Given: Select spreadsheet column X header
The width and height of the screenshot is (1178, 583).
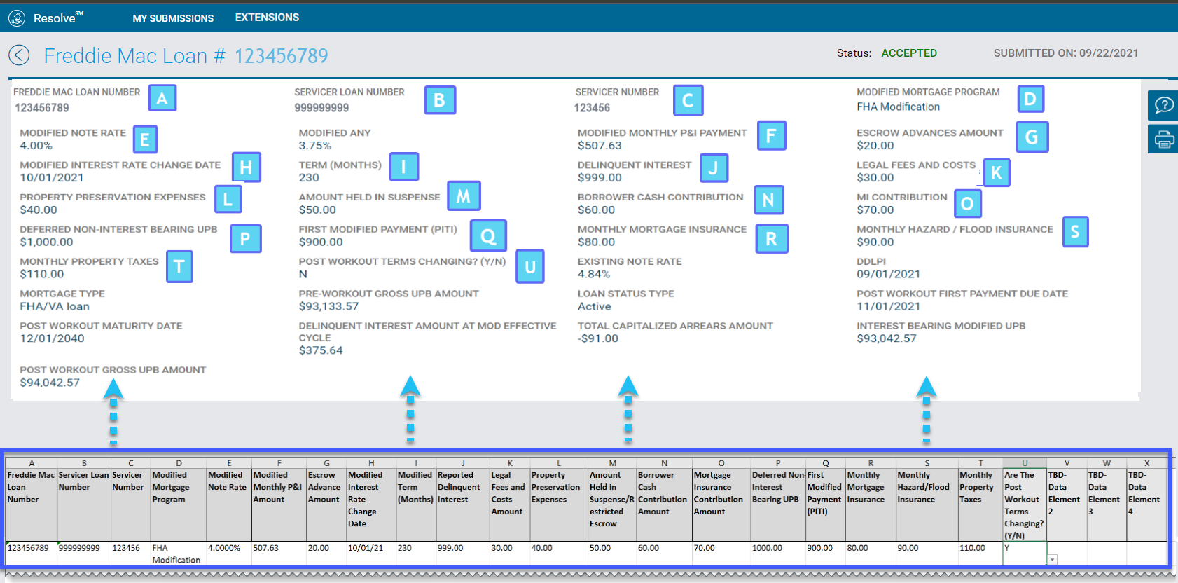Looking at the screenshot, I should (x=1146, y=463).
